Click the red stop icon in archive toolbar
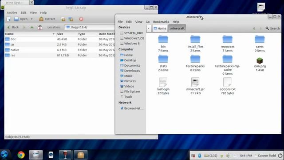The image size is (284, 160). pos(81,19)
